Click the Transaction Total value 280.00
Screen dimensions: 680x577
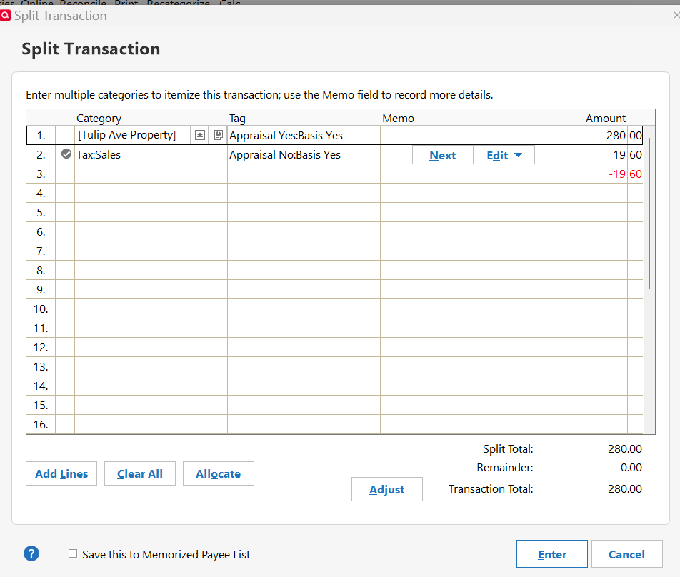(x=624, y=488)
